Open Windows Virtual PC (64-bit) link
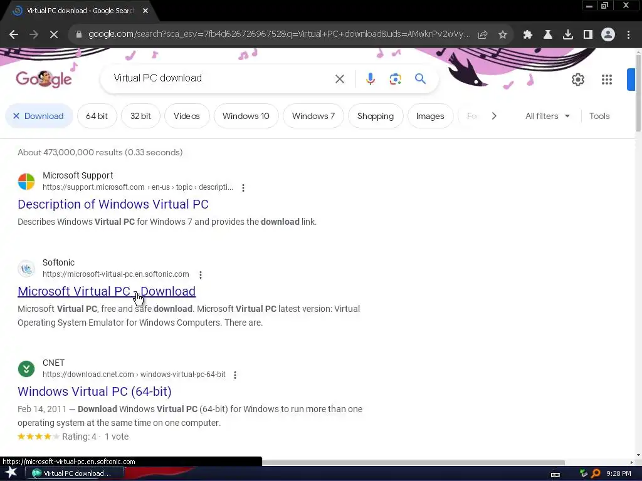Viewport: 642px width, 481px height. [95, 391]
